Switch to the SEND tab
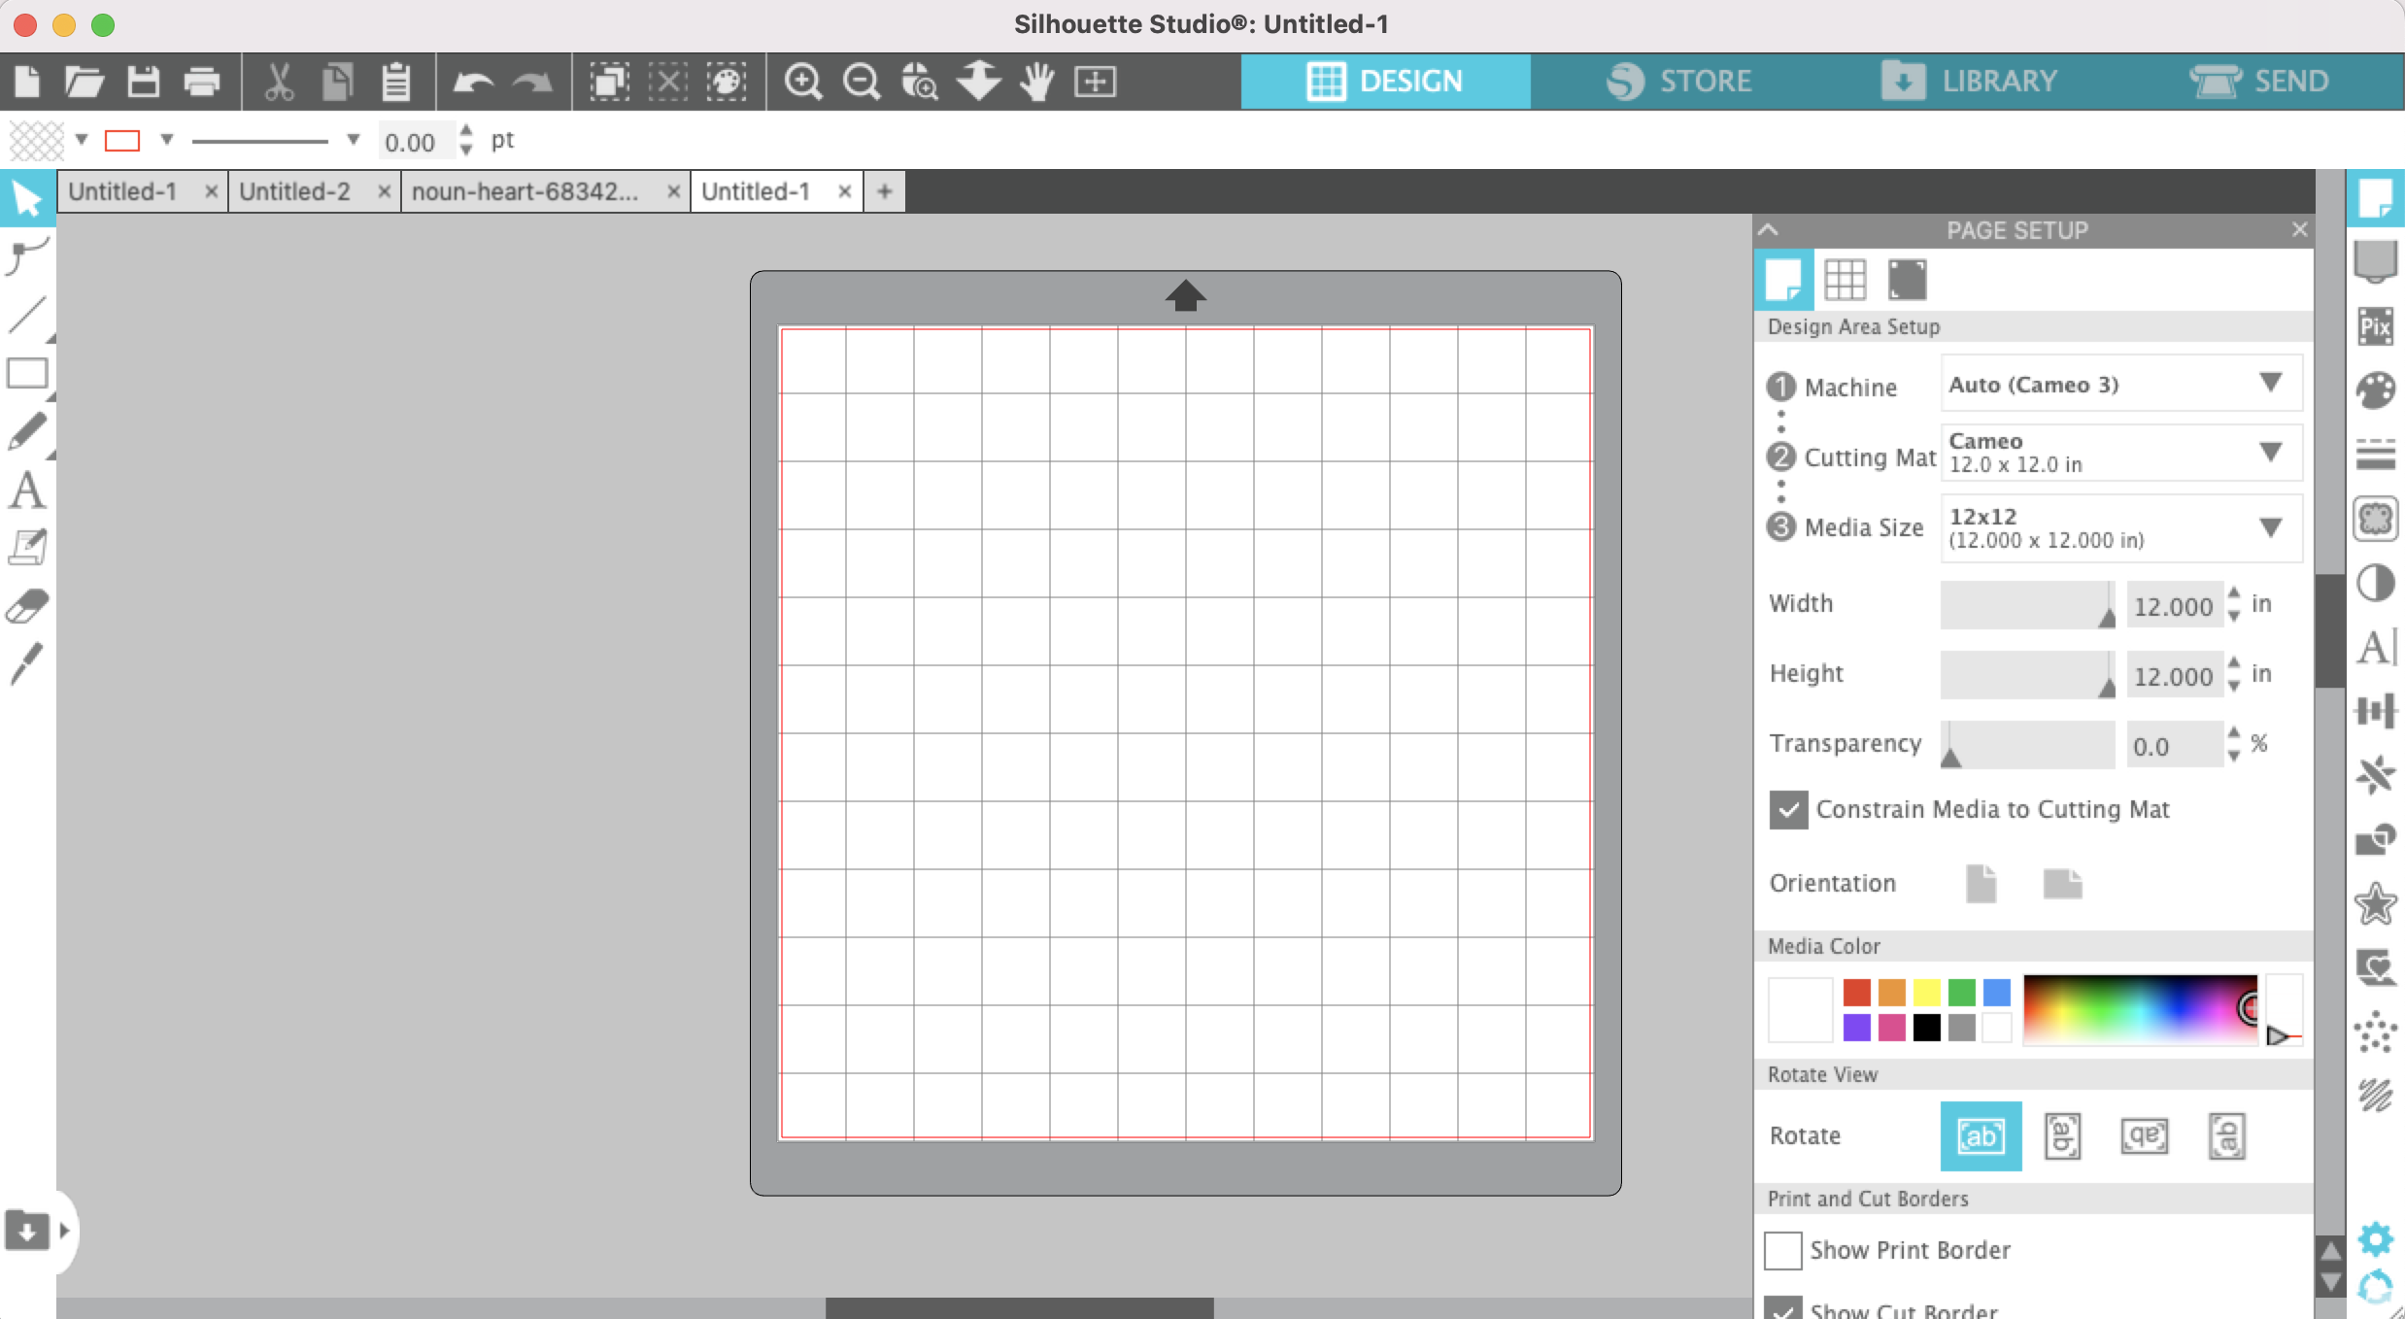Screen dimensions: 2405x1319 pyautogui.click(x=2259, y=82)
